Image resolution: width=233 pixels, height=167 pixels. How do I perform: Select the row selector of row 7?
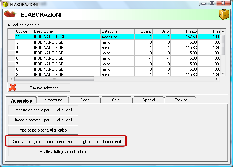point(11,64)
